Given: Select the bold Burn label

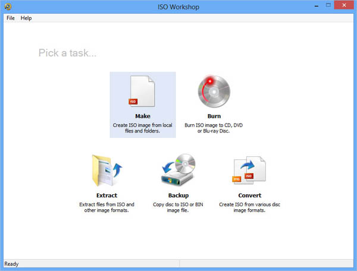Looking at the screenshot, I should point(214,116).
